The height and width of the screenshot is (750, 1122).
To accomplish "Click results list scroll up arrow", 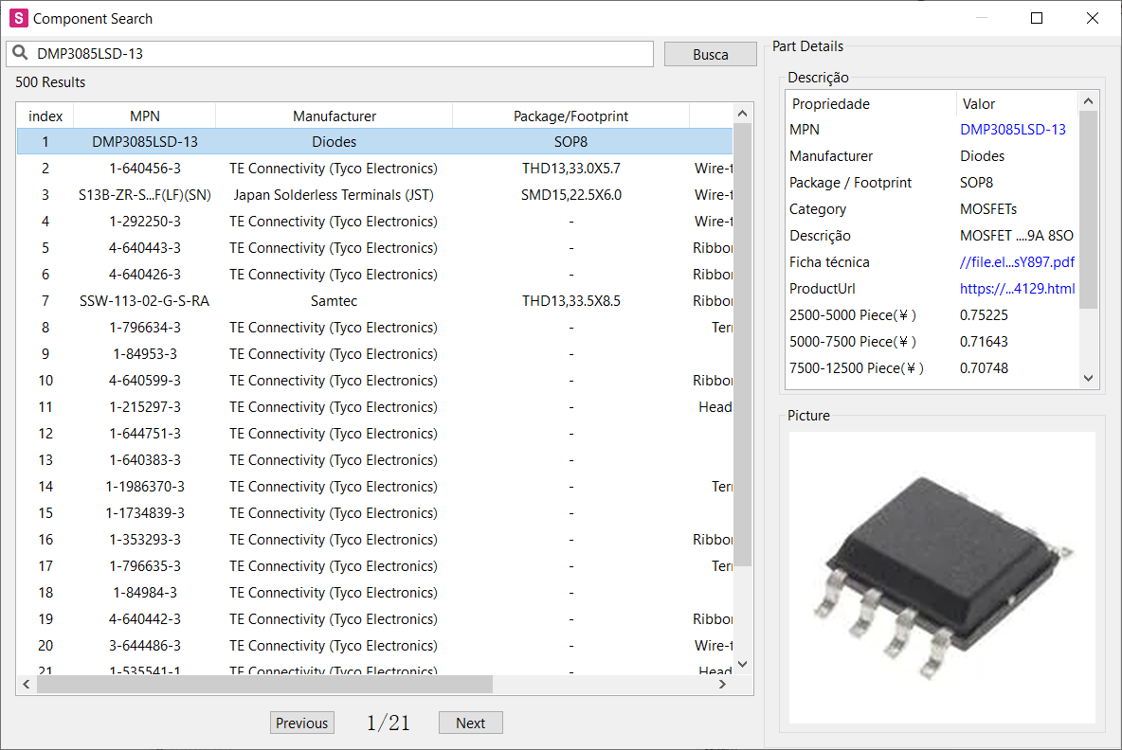I will coord(742,114).
